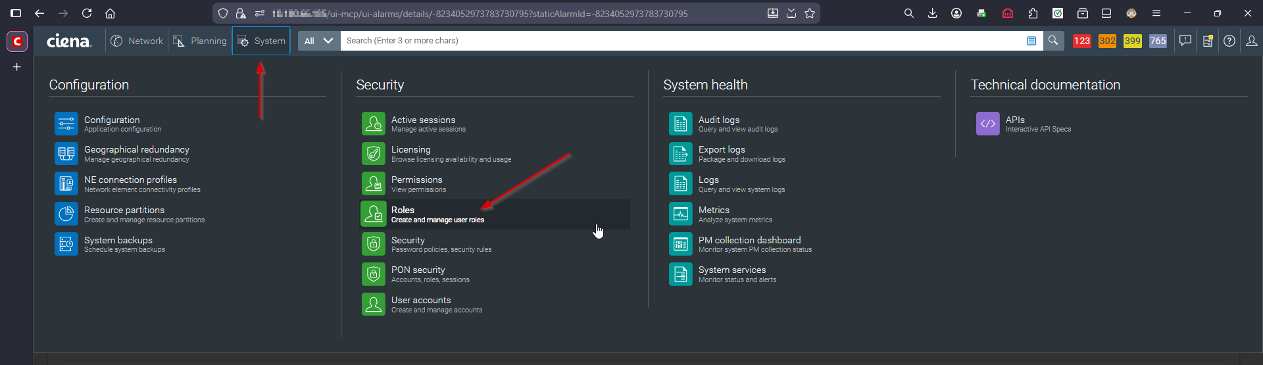Open System services link
This screenshot has width=1263, height=365.
tap(732, 270)
